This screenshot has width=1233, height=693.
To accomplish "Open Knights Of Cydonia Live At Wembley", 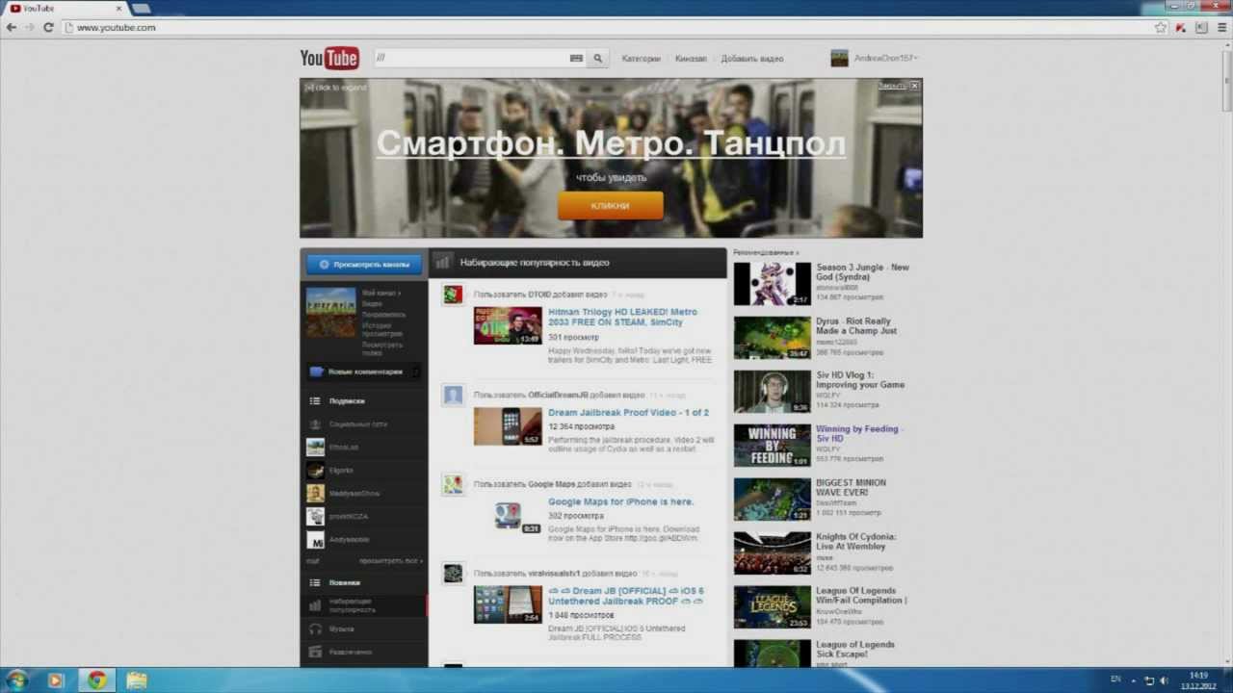I will (855, 542).
